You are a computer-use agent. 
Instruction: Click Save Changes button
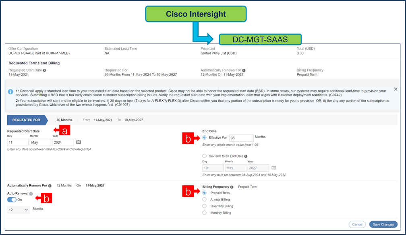(x=383, y=225)
